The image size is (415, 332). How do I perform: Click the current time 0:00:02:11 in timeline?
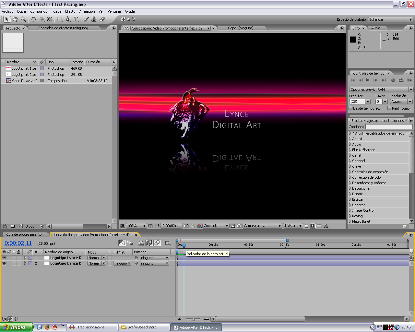tap(18, 243)
